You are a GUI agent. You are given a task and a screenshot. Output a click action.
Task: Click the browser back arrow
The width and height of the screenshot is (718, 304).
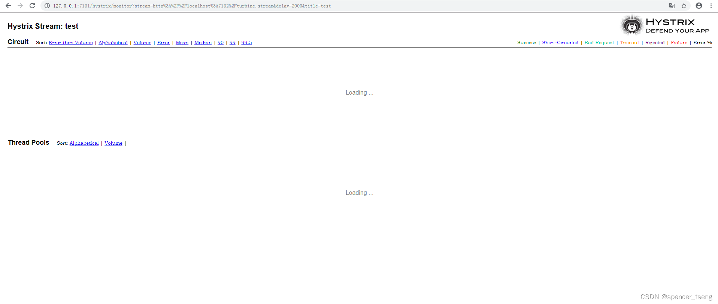(x=8, y=6)
